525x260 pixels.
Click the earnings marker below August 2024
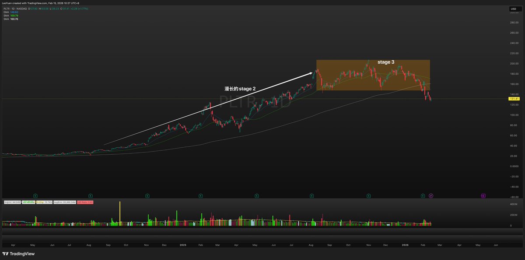click(x=90, y=196)
